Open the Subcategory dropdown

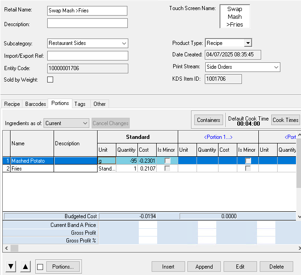124,43
